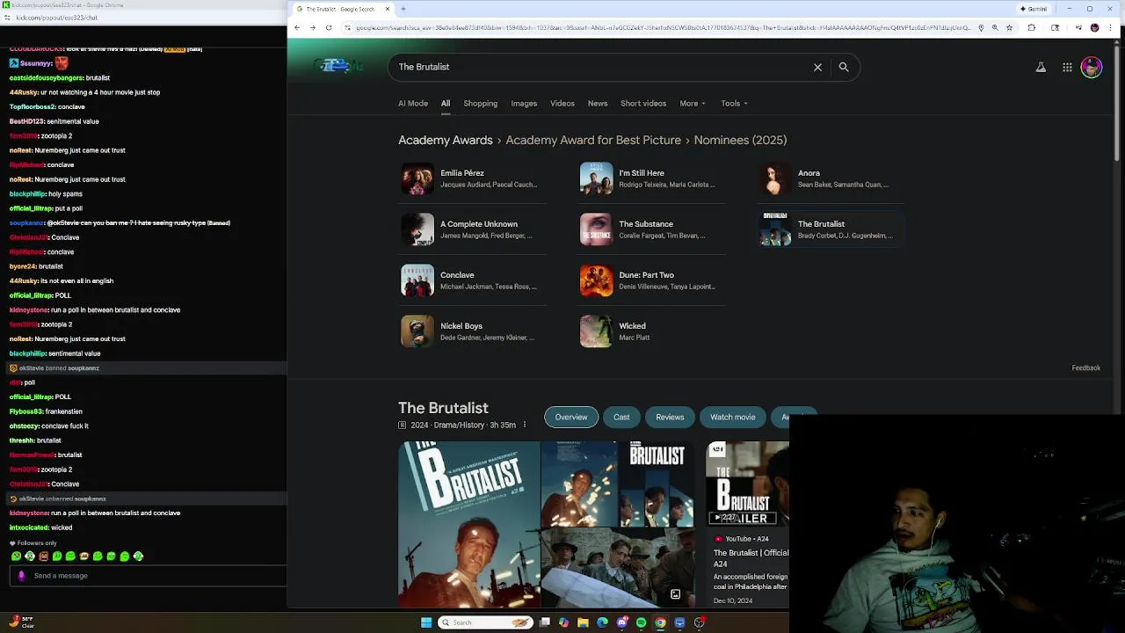Open File Explorer from the taskbar
The image size is (1125, 633).
[x=583, y=622]
